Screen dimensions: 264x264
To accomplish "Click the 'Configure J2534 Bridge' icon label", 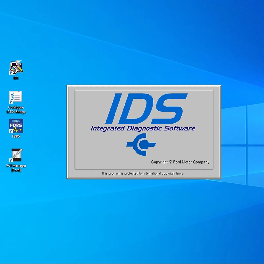I will [16, 110].
